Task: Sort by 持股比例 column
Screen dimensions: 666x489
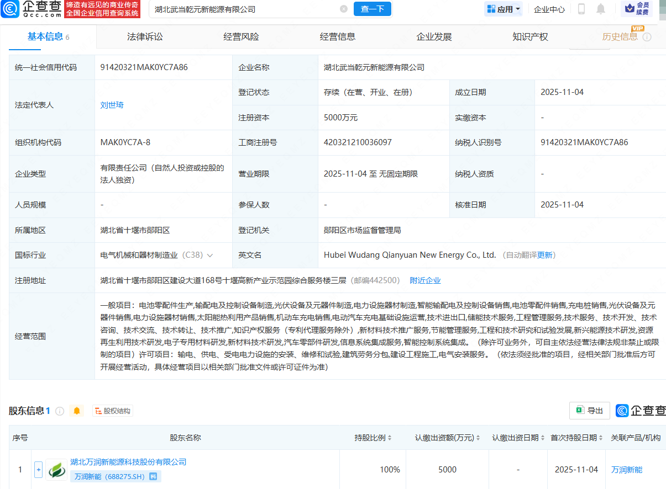Action: (390, 438)
